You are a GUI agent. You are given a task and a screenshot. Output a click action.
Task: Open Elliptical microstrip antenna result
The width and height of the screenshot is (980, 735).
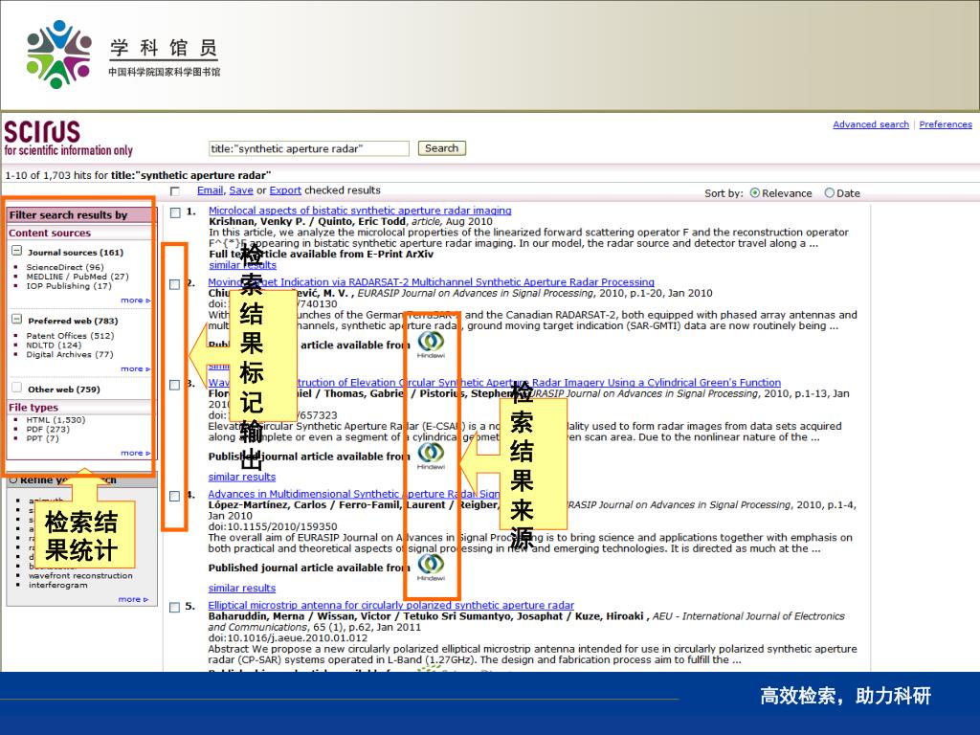point(390,605)
